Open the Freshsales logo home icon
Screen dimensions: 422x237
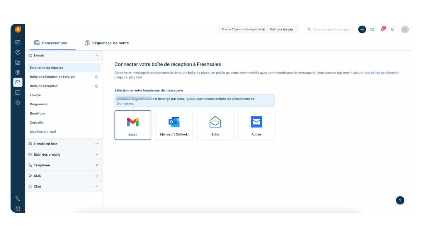[x=18, y=29]
